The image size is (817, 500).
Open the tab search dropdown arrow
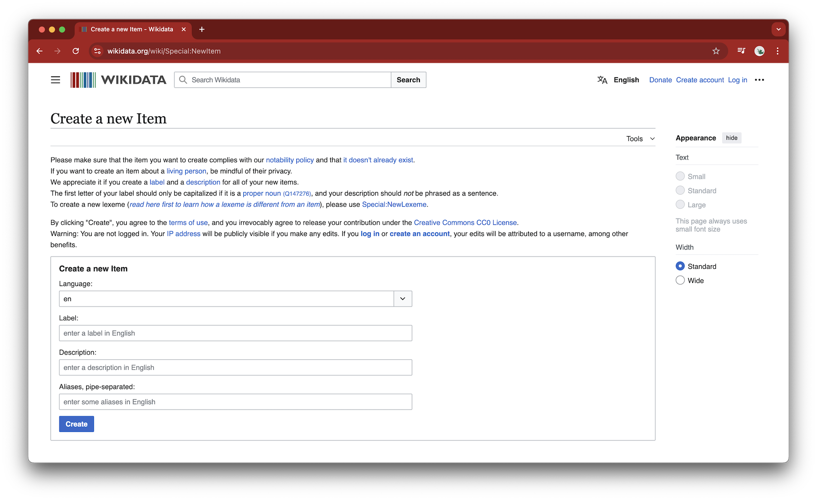click(778, 30)
